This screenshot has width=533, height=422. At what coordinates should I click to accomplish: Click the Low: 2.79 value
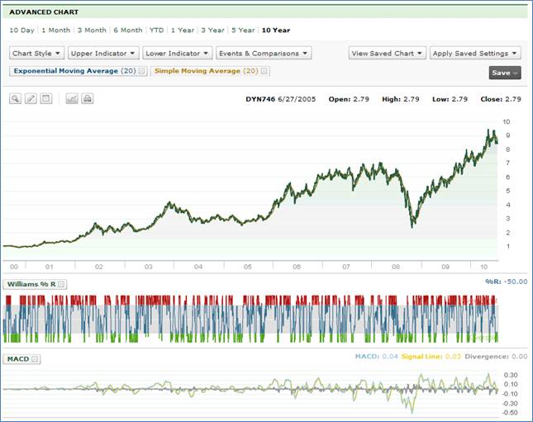point(450,99)
